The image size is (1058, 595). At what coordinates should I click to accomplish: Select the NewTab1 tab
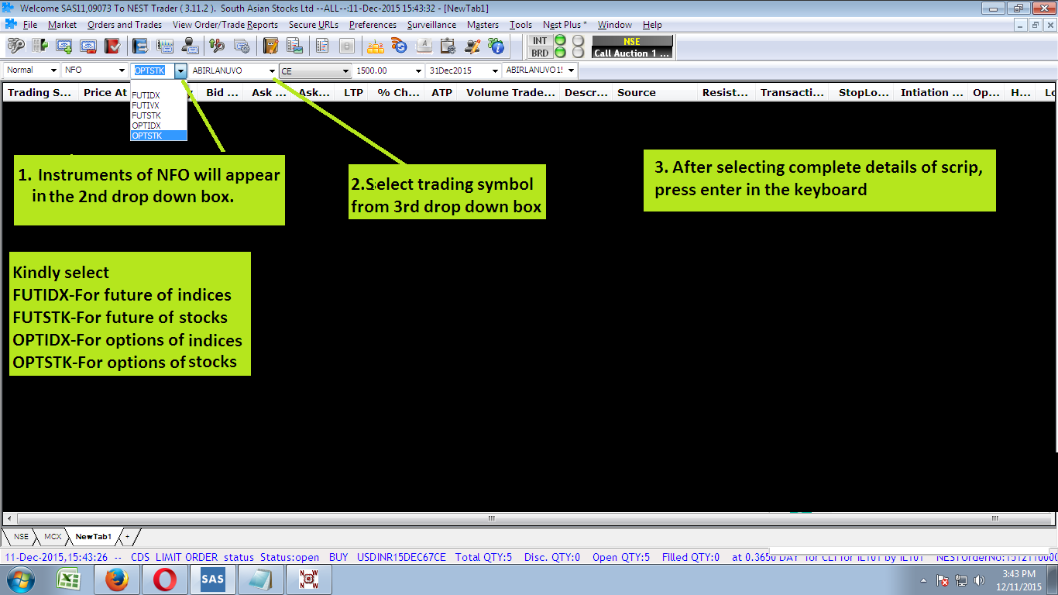click(93, 536)
